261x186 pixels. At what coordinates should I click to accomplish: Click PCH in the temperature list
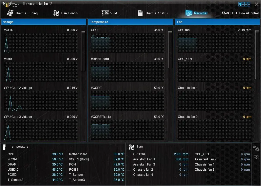[x=72, y=164]
